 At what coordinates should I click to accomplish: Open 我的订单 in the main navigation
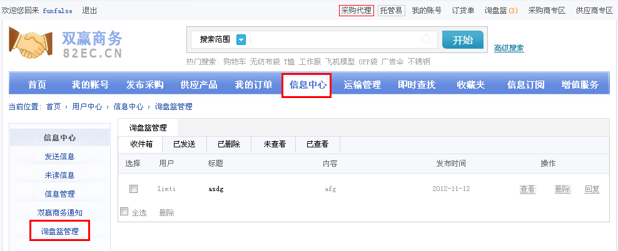pos(253,85)
